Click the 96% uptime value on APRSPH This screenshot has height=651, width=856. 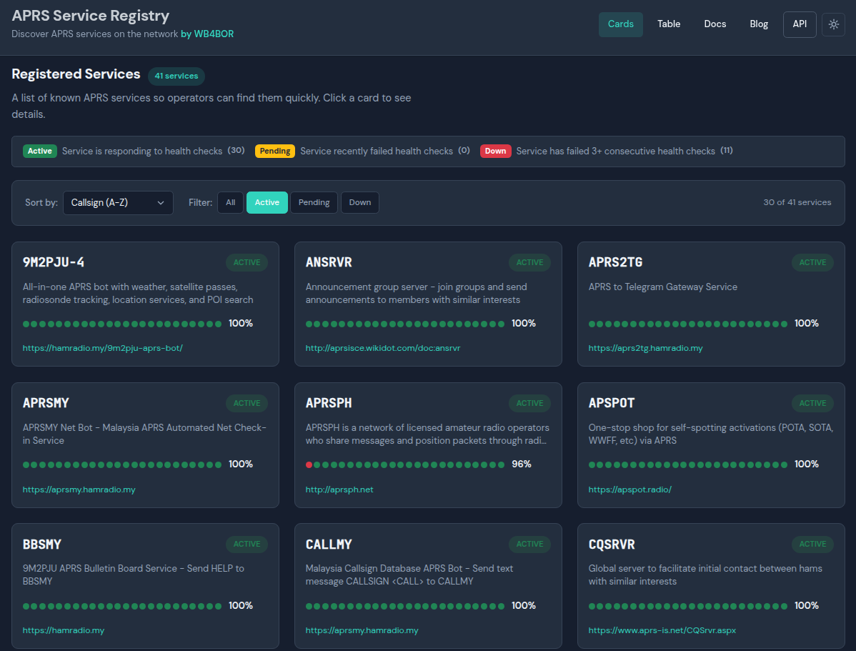click(x=522, y=464)
